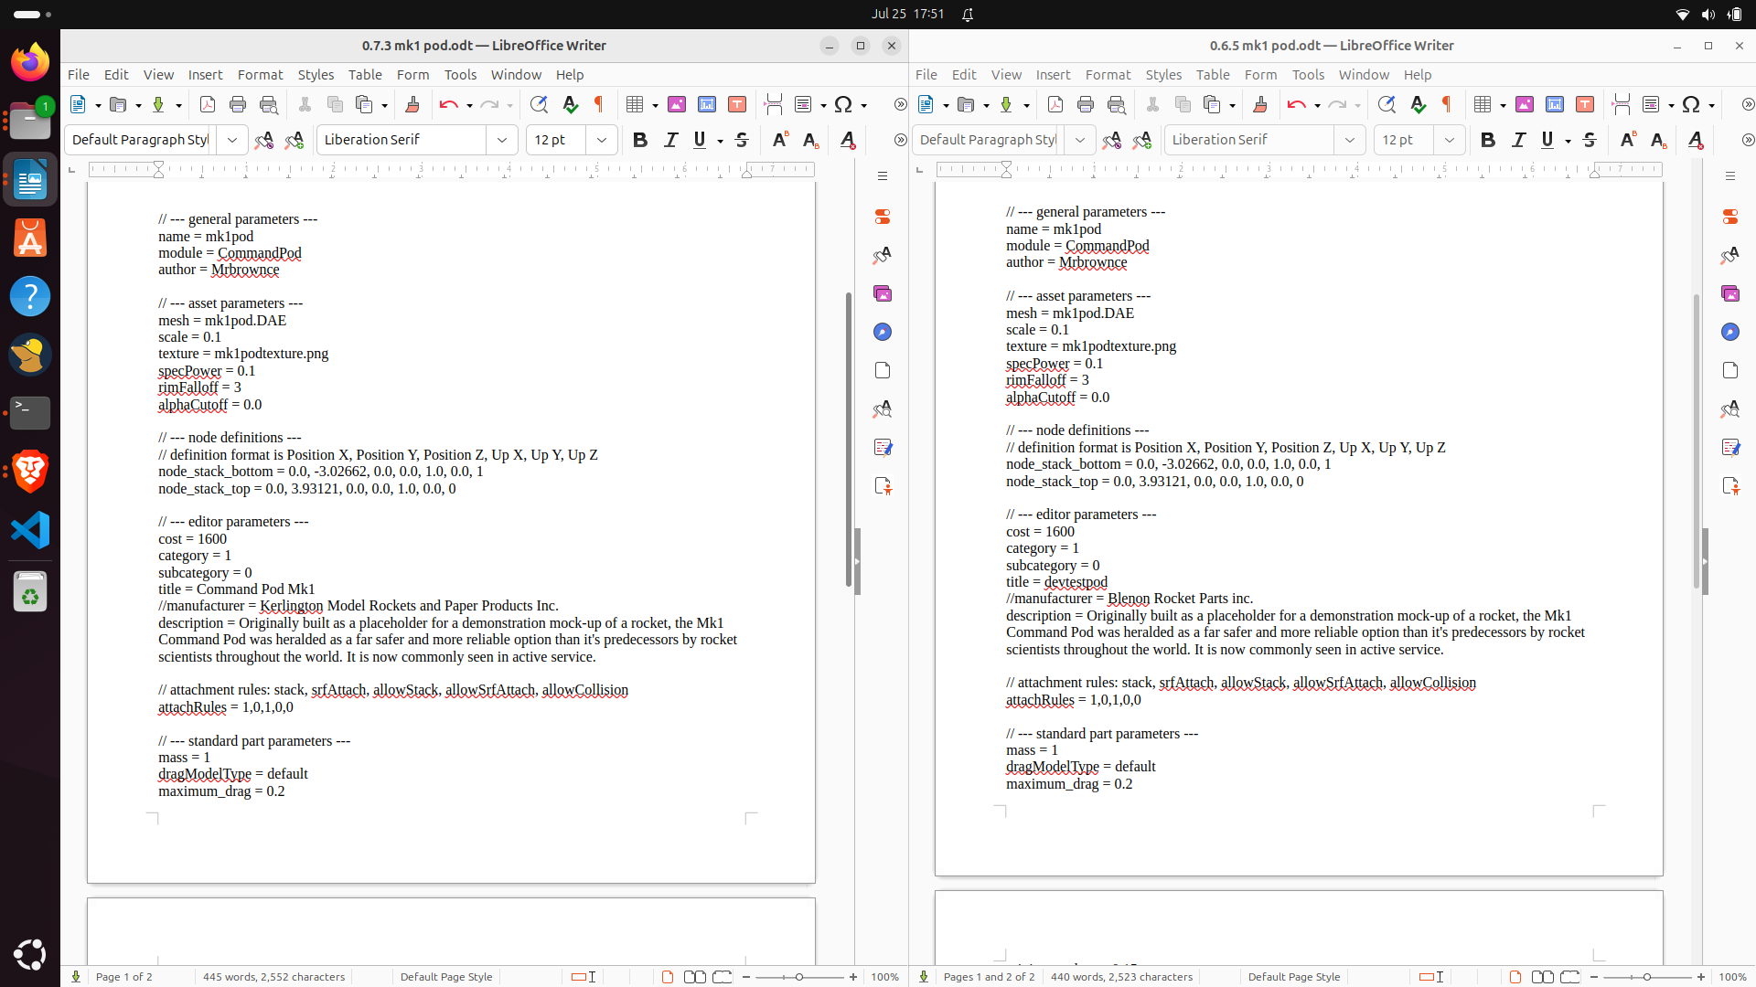Viewport: 1756px width, 987px height.
Task: Toggle Bold in left window toolbar
Action: coord(640,140)
